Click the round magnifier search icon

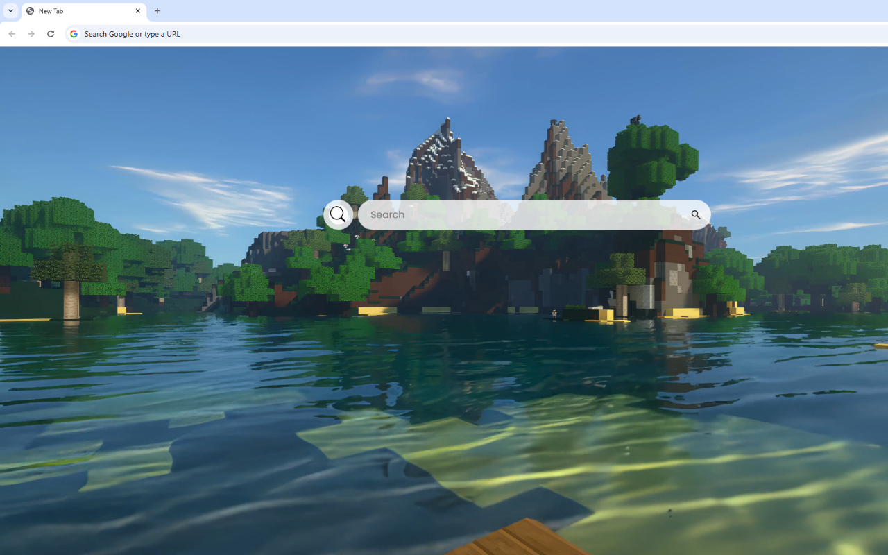[338, 214]
